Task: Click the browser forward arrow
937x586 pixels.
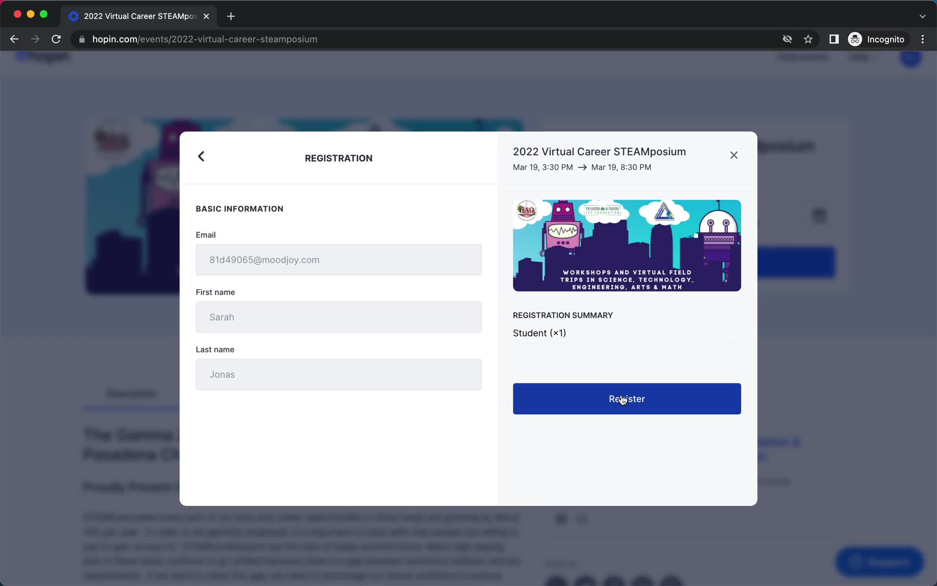Action: [35, 39]
